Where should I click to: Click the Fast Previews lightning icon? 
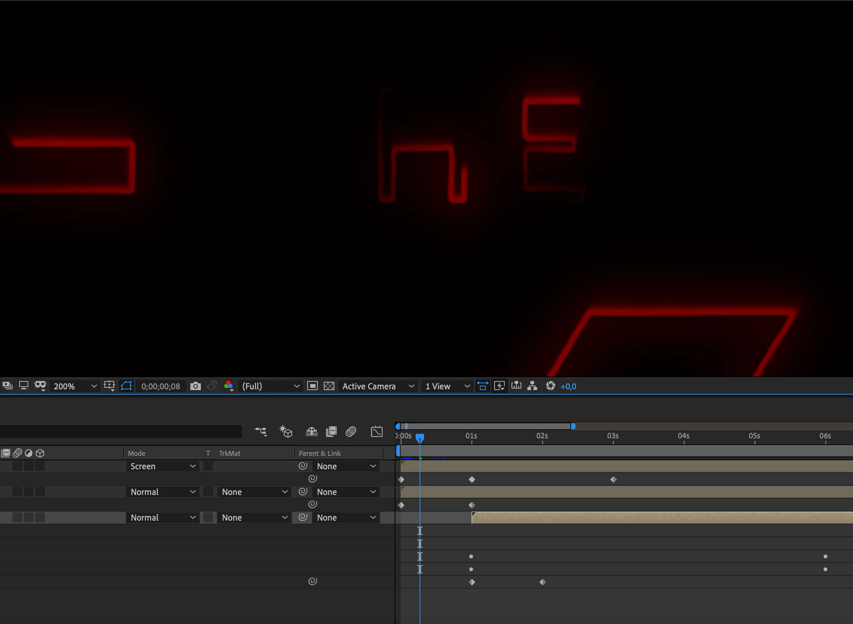499,386
